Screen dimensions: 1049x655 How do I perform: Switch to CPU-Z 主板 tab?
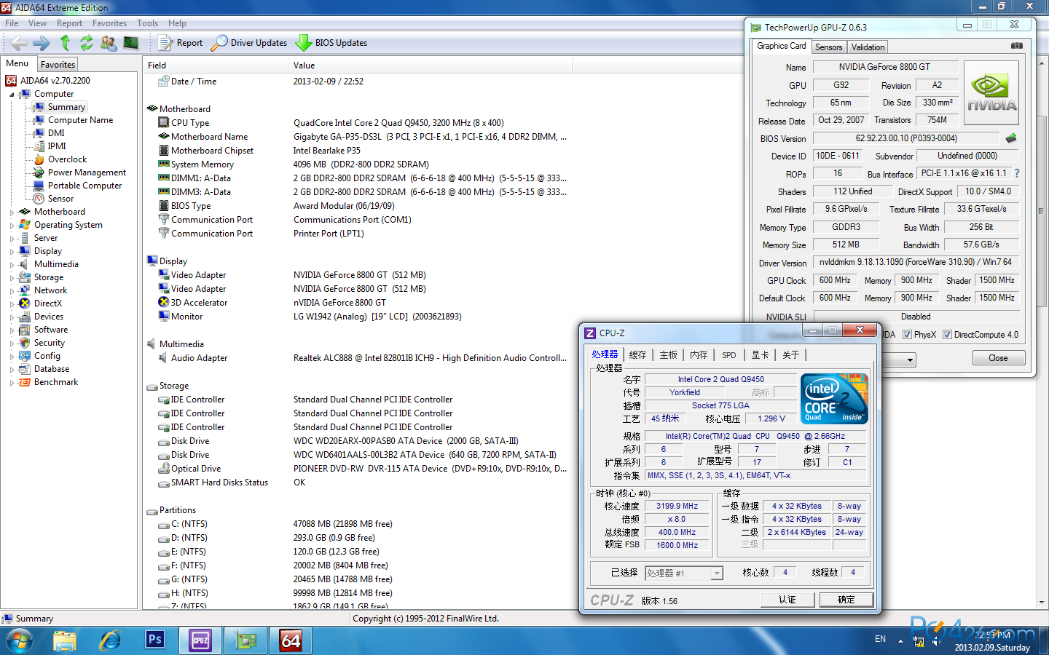coord(668,355)
